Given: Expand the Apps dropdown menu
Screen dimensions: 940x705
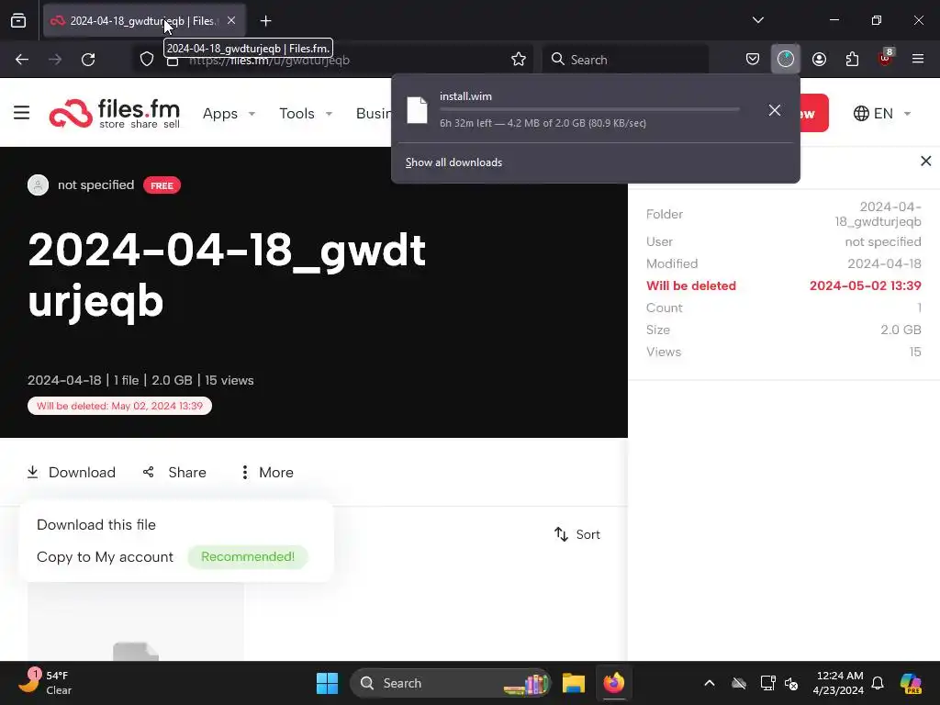Looking at the screenshot, I should pos(229,113).
